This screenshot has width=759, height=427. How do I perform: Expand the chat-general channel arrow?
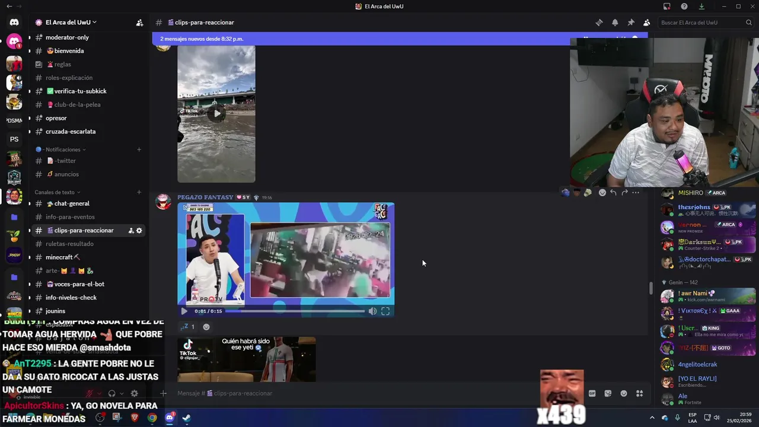pos(30,203)
